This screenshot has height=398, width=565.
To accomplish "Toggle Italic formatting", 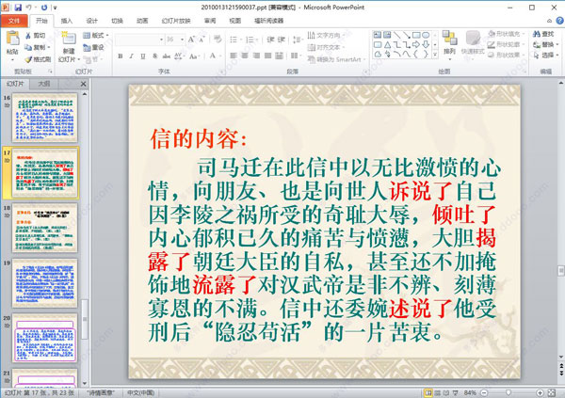I will [132, 56].
